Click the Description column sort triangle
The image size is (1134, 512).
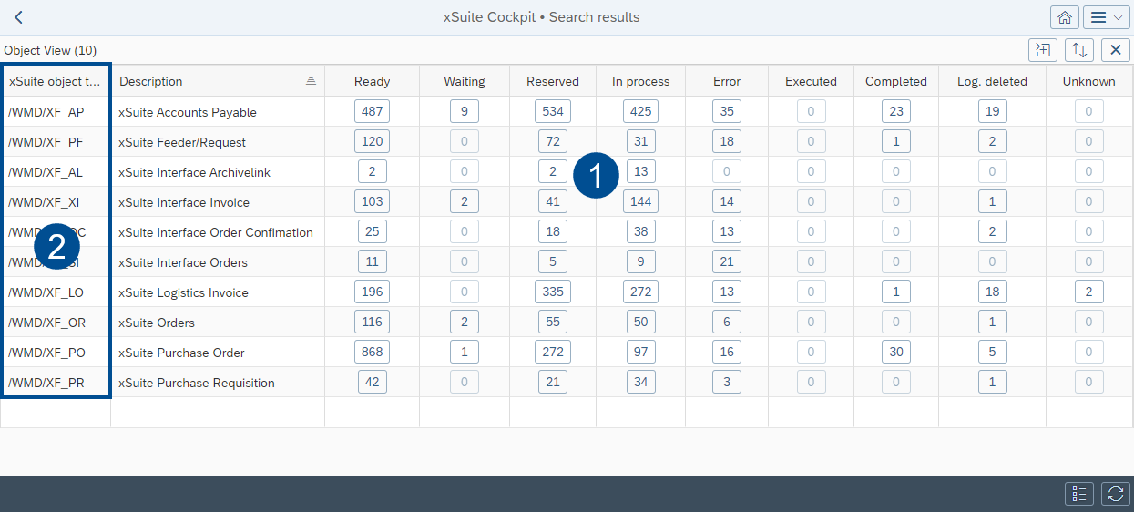coord(311,81)
